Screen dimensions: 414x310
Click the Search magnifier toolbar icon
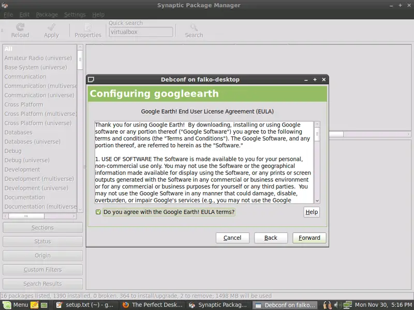[194, 27]
